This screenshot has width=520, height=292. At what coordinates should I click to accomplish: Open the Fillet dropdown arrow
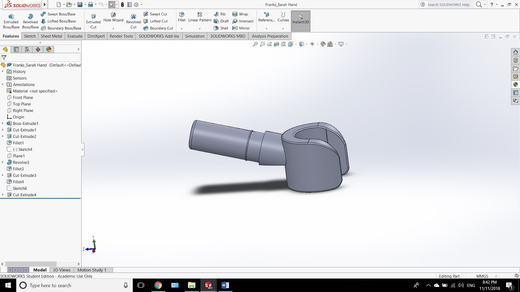[182, 29]
